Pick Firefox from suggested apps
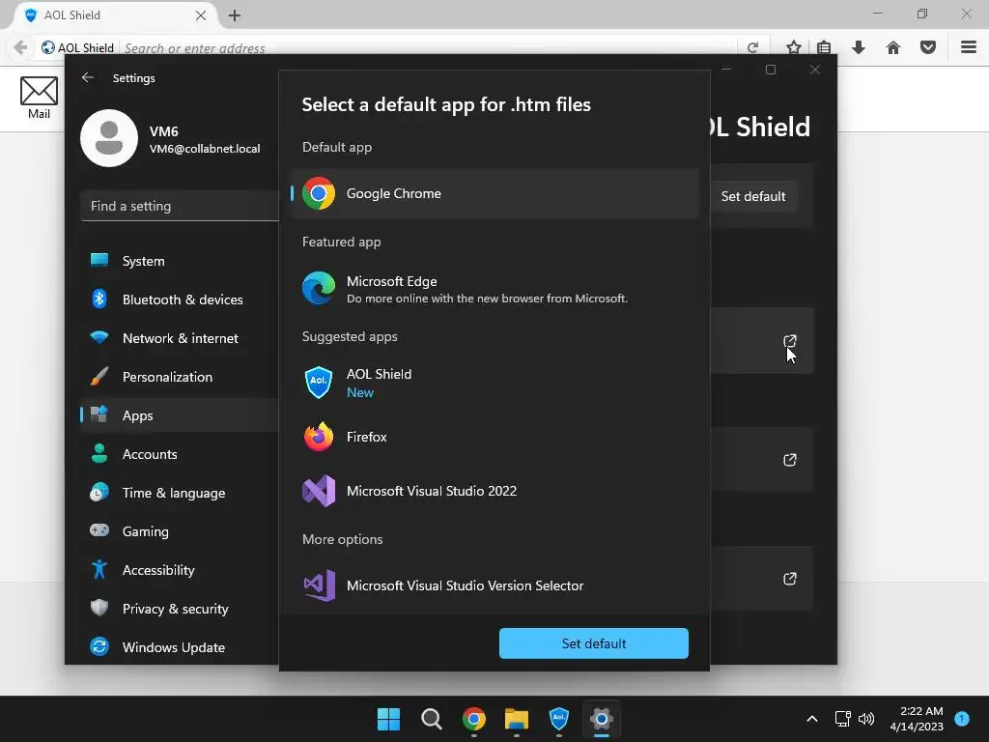This screenshot has width=989, height=742. tap(495, 437)
